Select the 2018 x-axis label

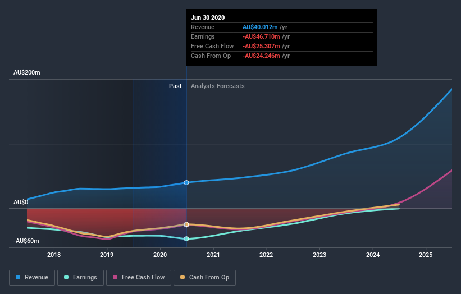[54, 255]
